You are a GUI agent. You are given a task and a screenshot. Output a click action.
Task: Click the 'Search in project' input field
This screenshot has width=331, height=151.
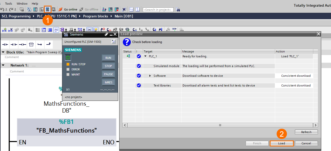[158, 10]
